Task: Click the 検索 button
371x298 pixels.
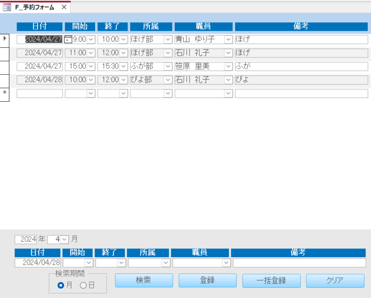Action: 144,280
